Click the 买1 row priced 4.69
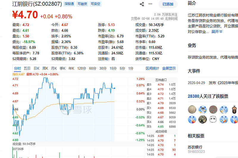The height and width of the screenshot is (158, 238). pos(161,108)
